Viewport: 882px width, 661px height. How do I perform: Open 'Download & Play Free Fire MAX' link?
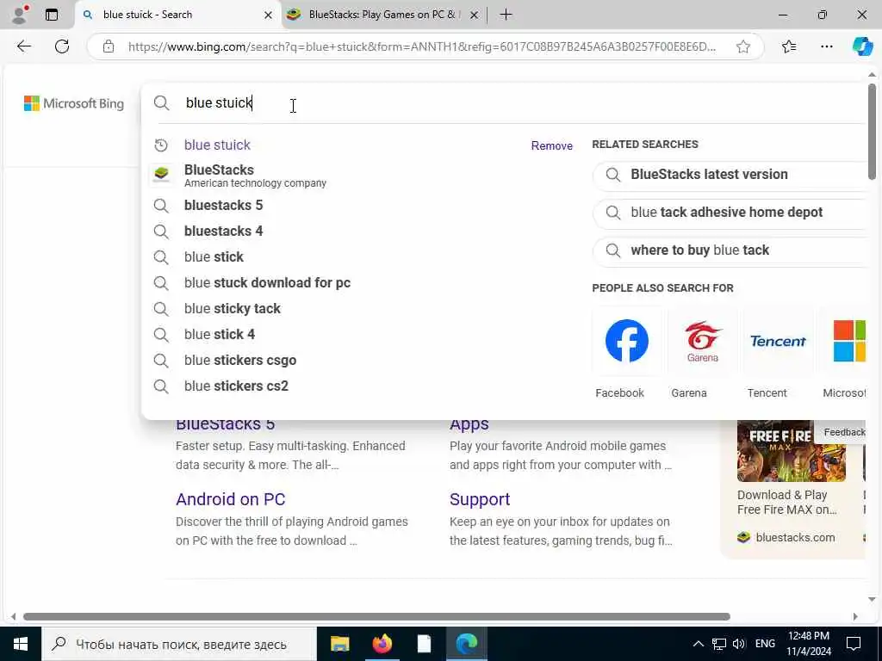point(787,503)
